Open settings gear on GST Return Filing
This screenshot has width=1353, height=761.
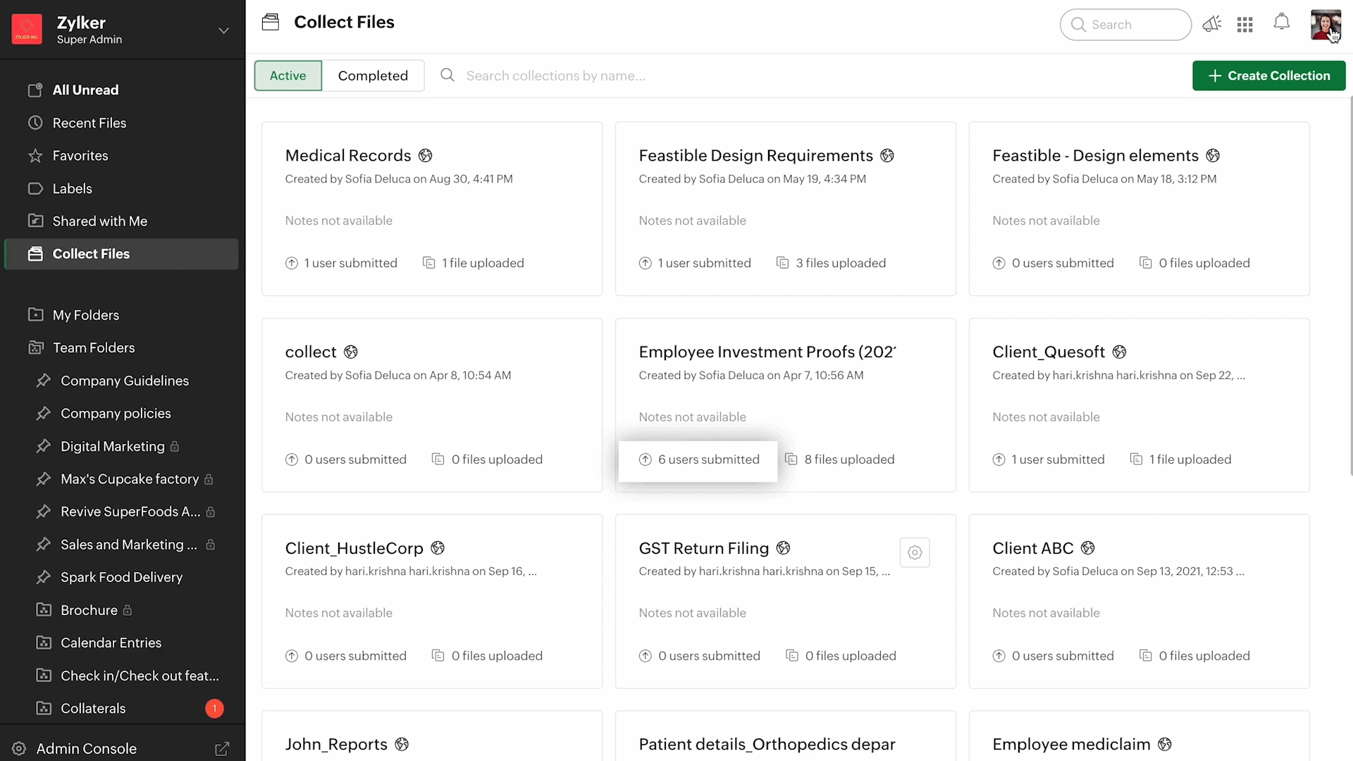[x=915, y=553]
